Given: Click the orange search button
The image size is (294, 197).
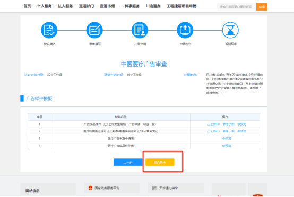Looking at the screenshot, I should [262, 7].
